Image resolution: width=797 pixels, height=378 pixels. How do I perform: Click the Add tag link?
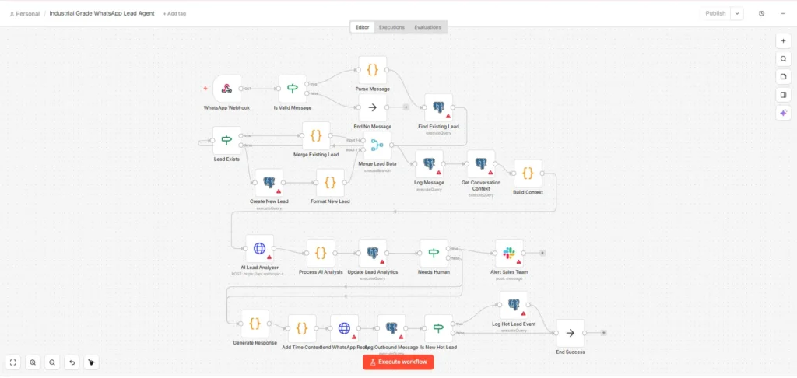tap(174, 14)
